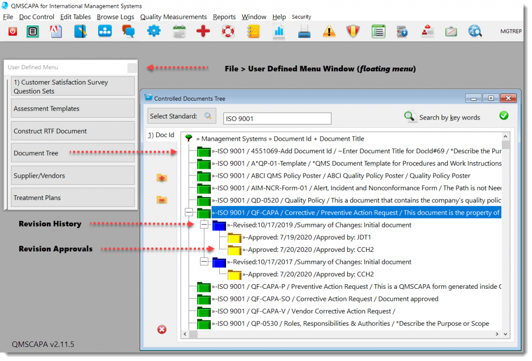Image resolution: width=532 pixels, height=361 pixels.
Task: Click the yellow warning triangle icon
Action: [x=329, y=32]
